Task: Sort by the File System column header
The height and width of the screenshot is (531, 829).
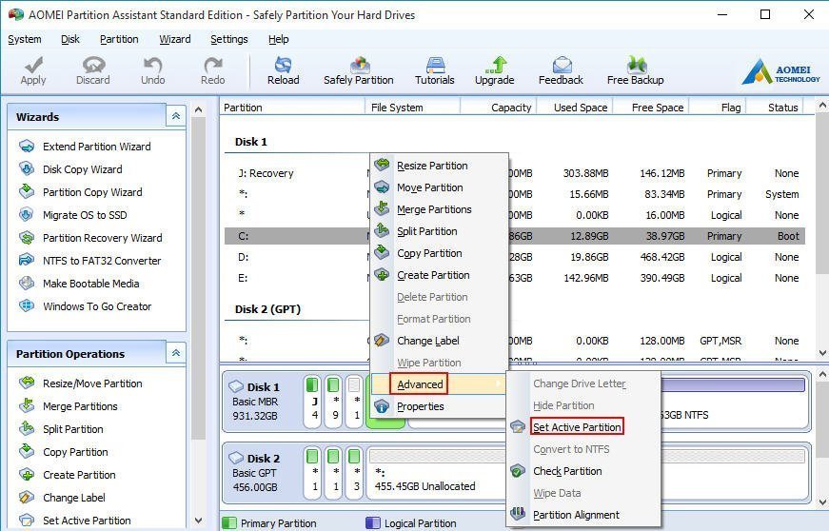Action: click(413, 108)
